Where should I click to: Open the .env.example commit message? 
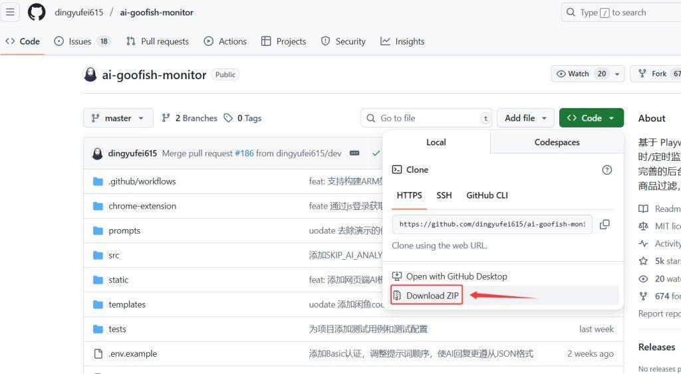(421, 353)
